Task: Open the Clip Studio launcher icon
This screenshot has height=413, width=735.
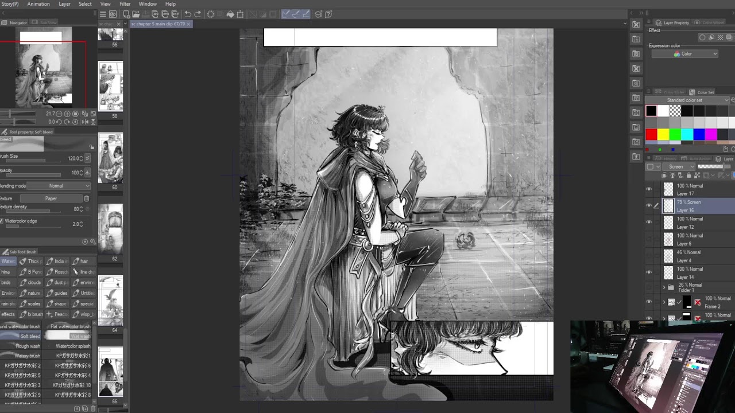Action: 113,14
